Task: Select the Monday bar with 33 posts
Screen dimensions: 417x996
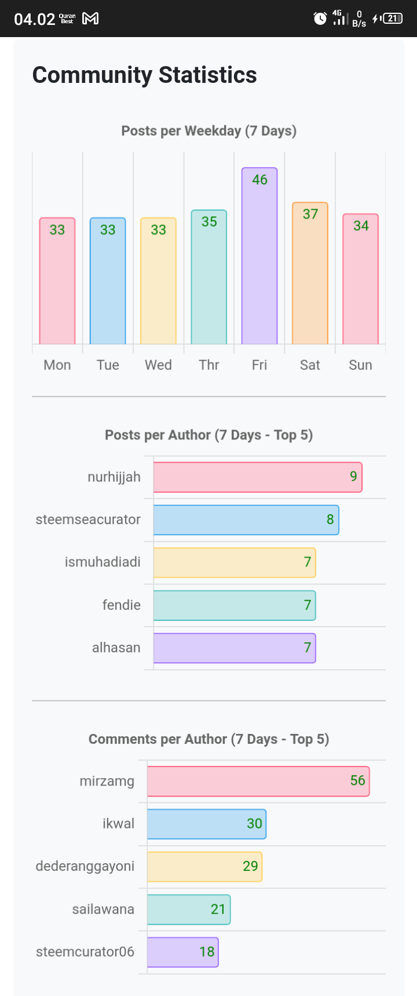Action: (x=57, y=281)
